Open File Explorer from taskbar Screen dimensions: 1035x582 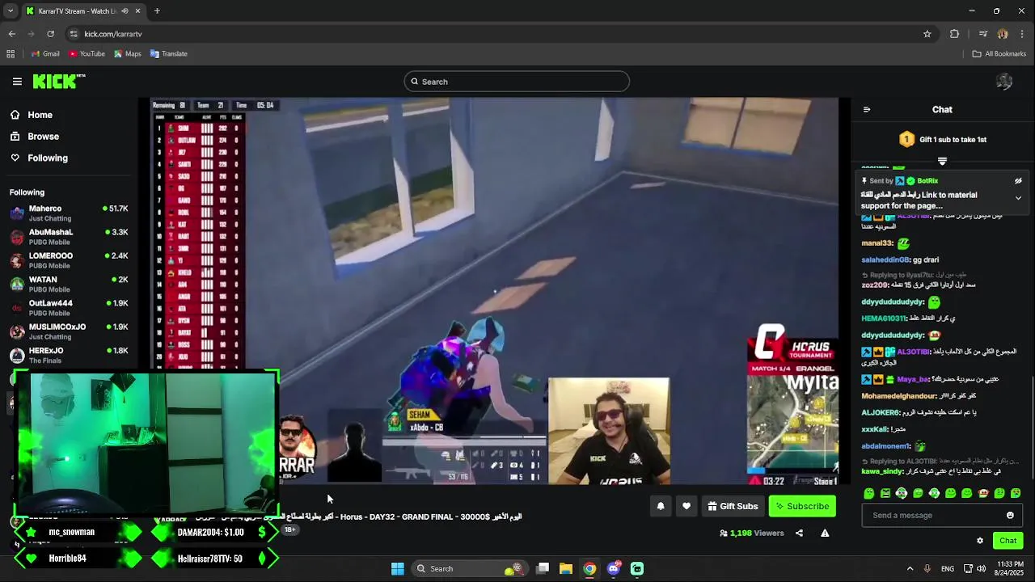566,569
